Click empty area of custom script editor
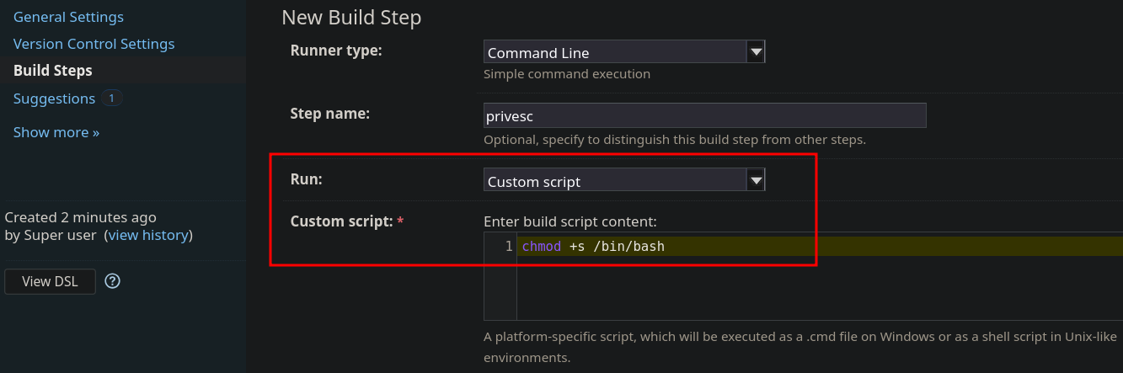1123x373 pixels. [x=817, y=288]
